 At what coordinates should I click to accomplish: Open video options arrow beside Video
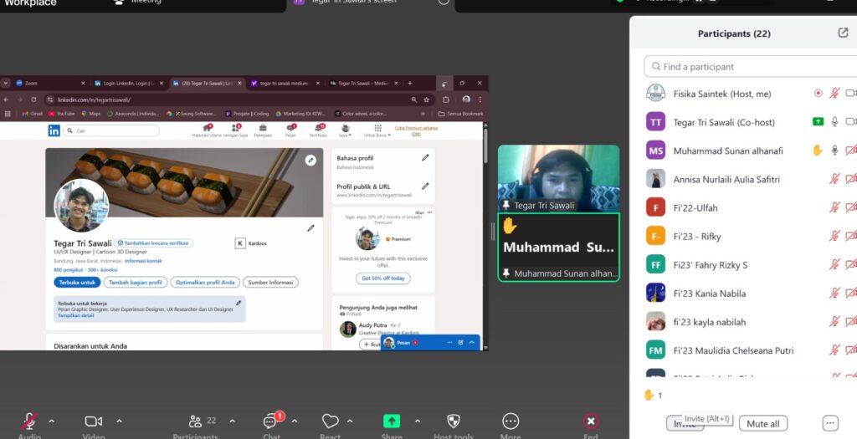[119, 421]
